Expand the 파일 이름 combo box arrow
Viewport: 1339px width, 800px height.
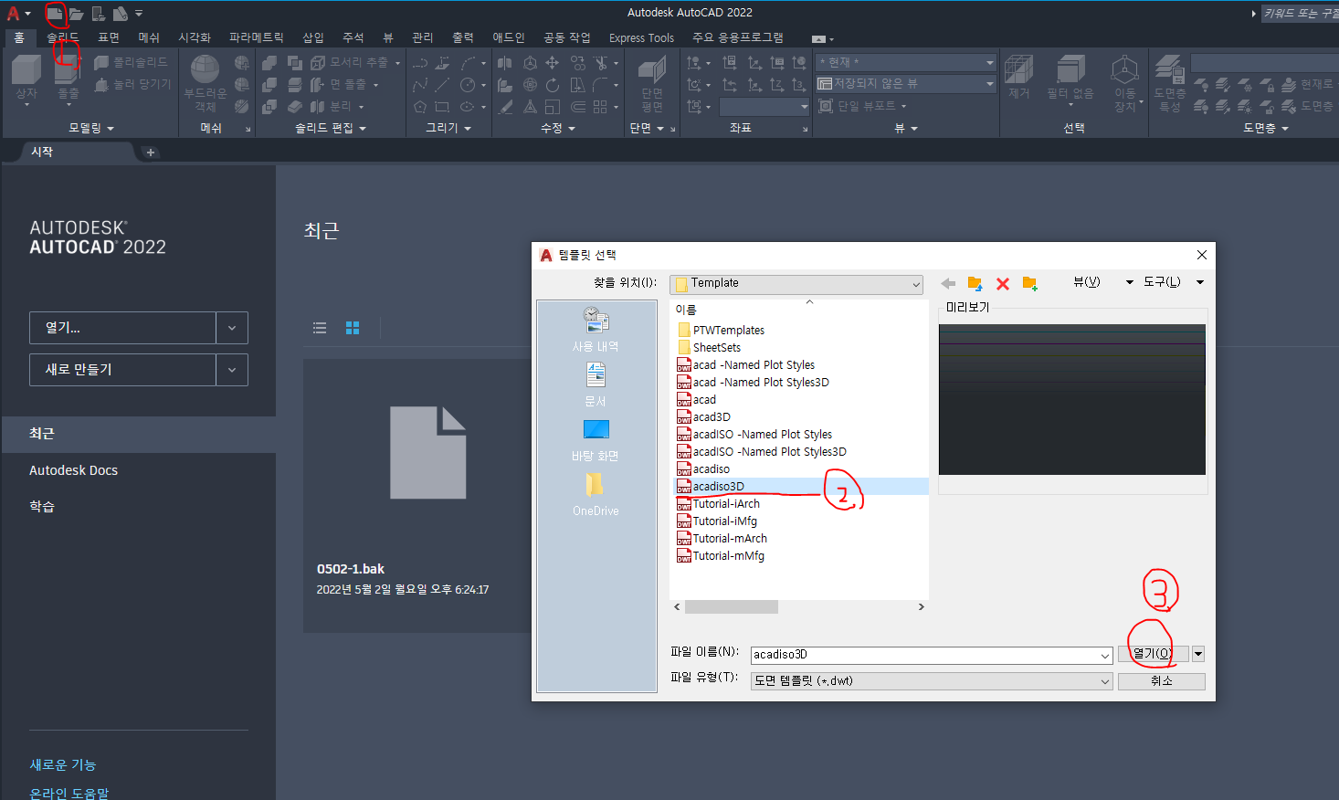click(x=1105, y=655)
